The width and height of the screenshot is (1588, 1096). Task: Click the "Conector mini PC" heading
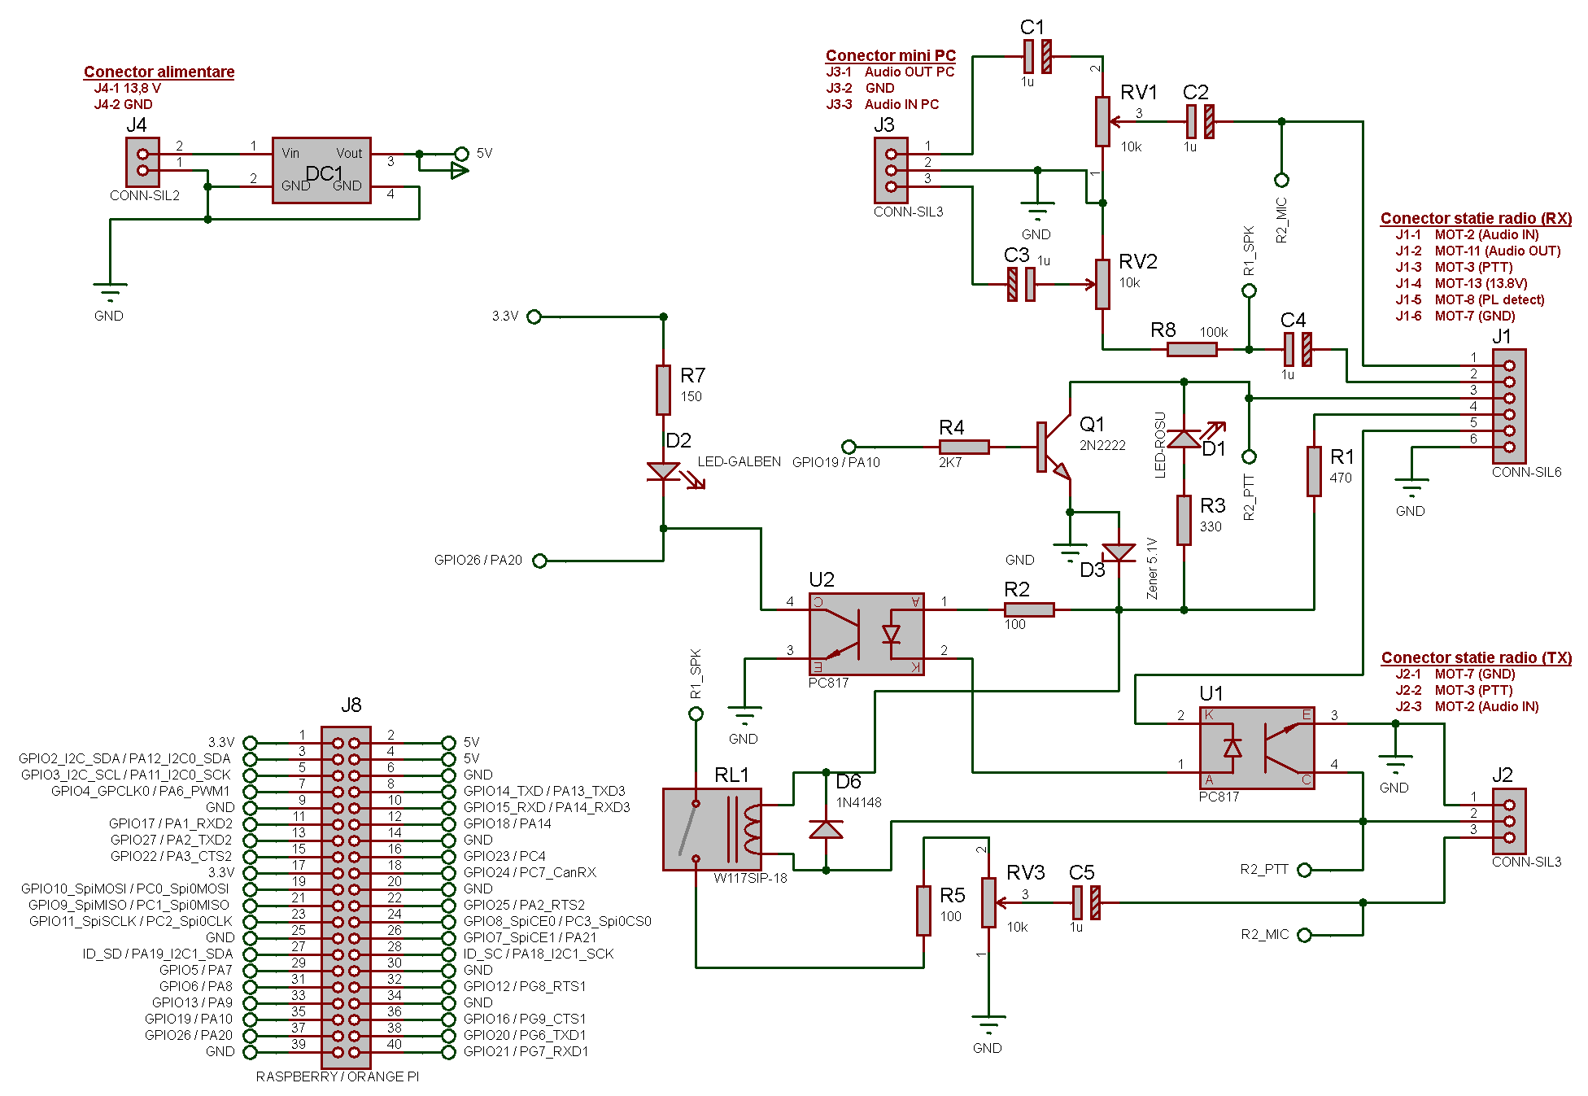coord(890,55)
